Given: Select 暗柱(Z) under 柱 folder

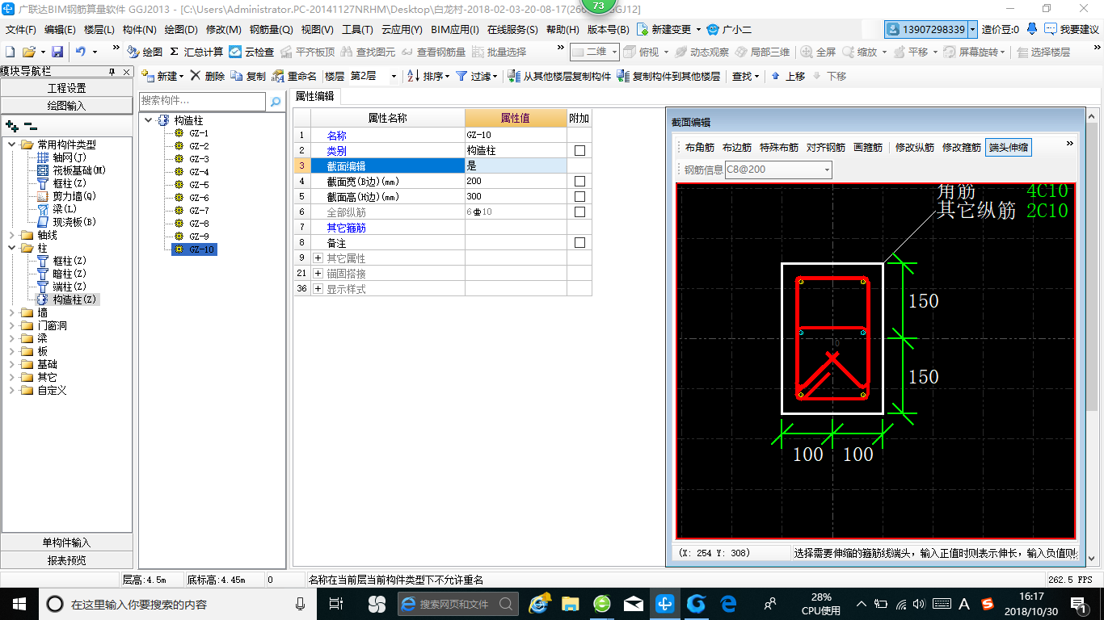Looking at the screenshot, I should click(69, 274).
